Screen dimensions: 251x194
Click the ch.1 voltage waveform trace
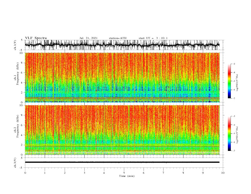click(x=122, y=45)
